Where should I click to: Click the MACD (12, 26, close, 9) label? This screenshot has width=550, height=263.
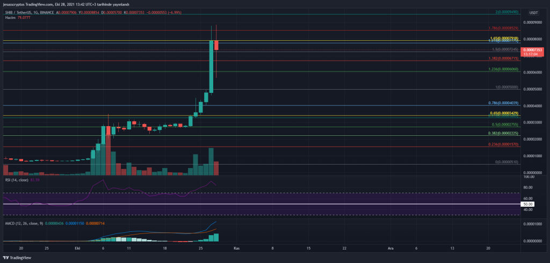point(24,223)
